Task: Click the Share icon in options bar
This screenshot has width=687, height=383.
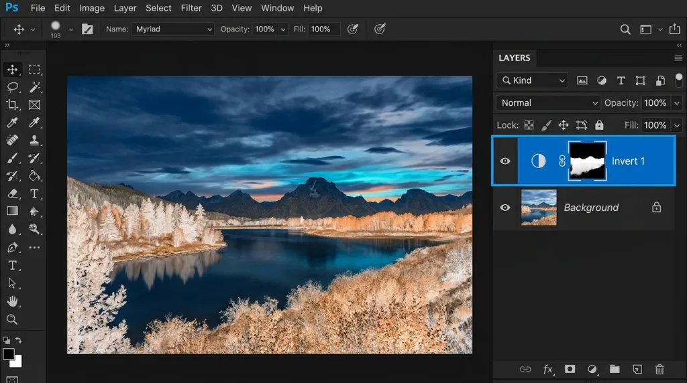Action: click(675, 29)
